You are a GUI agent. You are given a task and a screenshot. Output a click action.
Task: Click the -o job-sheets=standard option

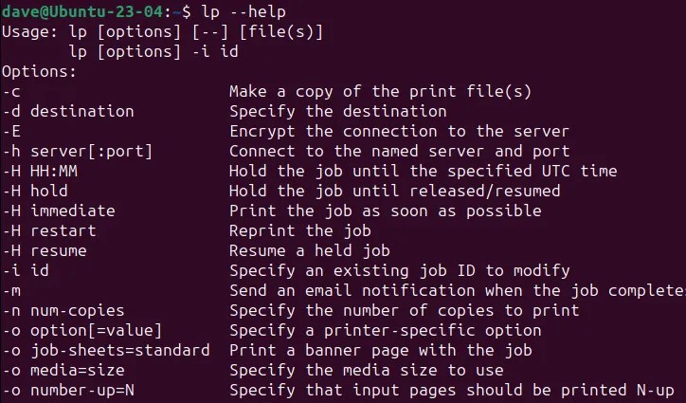[x=106, y=350]
